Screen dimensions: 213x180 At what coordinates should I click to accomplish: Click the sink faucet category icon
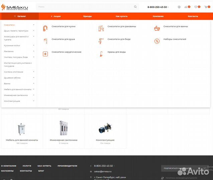coord(101,29)
